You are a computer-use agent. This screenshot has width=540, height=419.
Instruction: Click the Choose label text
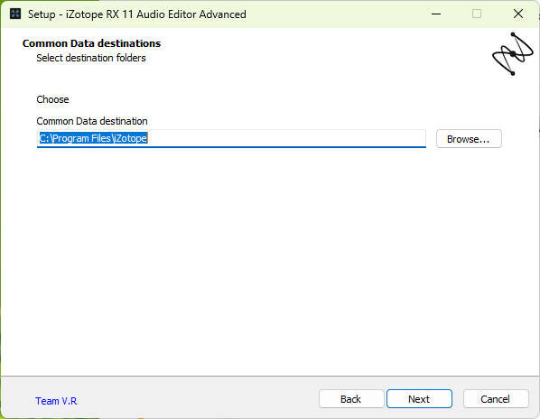(52, 99)
